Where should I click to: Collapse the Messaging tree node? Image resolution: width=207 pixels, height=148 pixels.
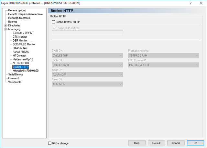coord(5,29)
